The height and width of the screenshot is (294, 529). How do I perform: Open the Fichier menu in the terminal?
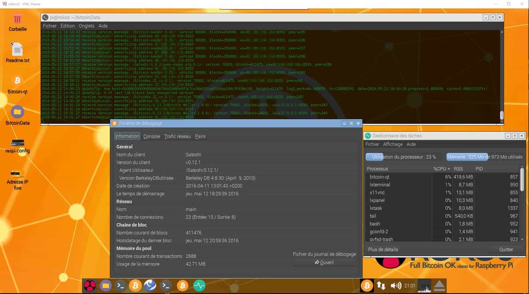[x=50, y=26]
